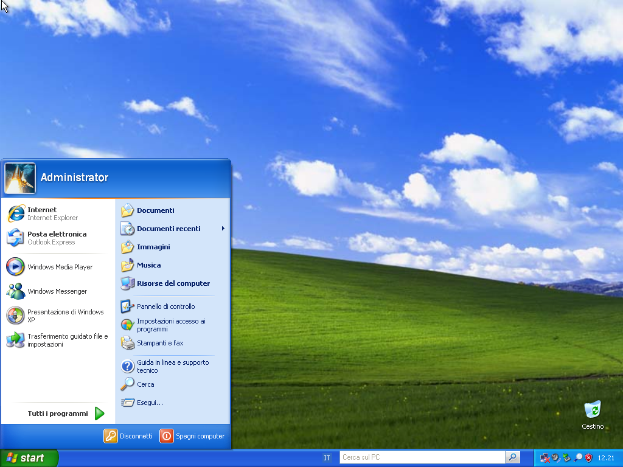Click the IT language indicator

coord(327,458)
